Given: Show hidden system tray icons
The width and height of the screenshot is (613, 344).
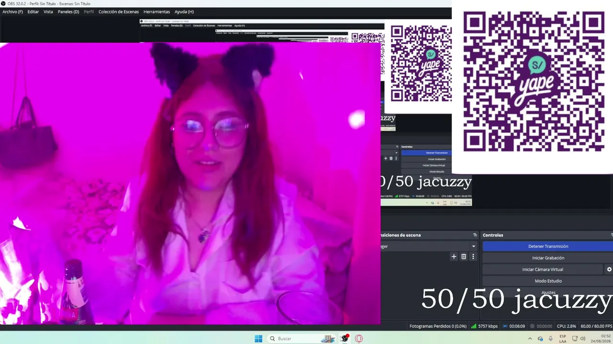Looking at the screenshot, I should pos(530,339).
